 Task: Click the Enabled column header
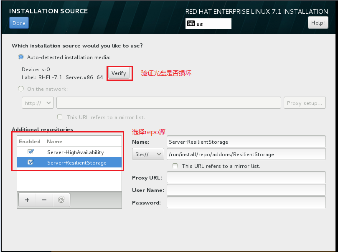[x=31, y=141]
